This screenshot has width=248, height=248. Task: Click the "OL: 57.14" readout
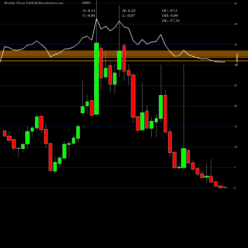point(171,21)
